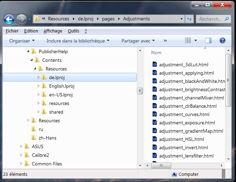Open the Partager avec dropdown
The width and height of the screenshot is (236, 182).
(x=138, y=41)
